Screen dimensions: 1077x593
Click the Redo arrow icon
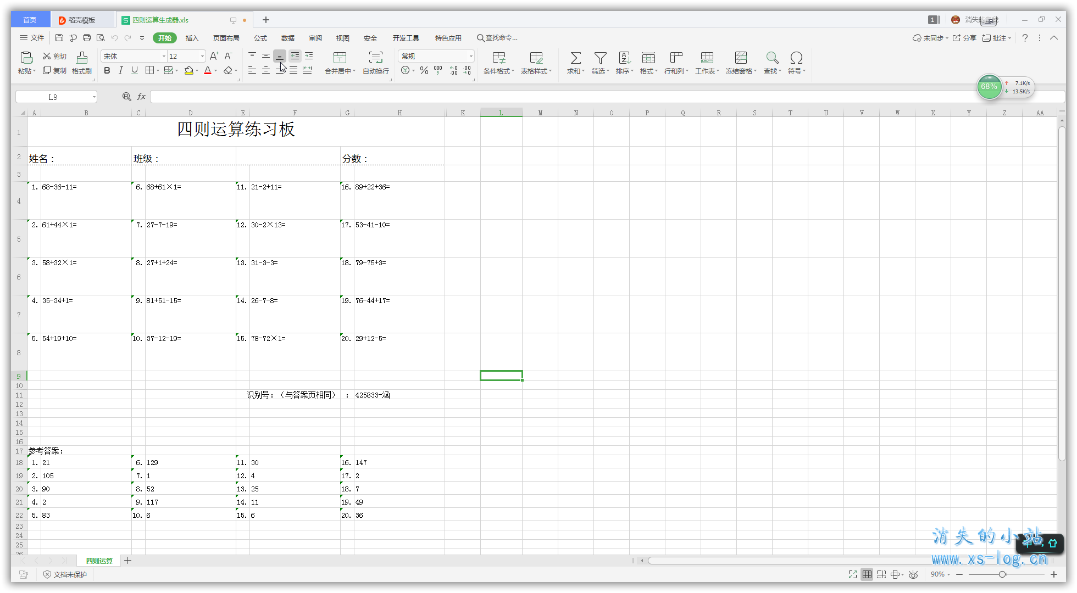point(127,38)
